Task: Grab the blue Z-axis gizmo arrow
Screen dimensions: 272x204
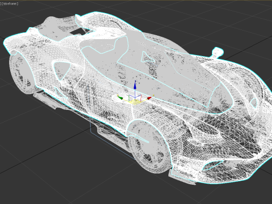Action: coord(135,85)
